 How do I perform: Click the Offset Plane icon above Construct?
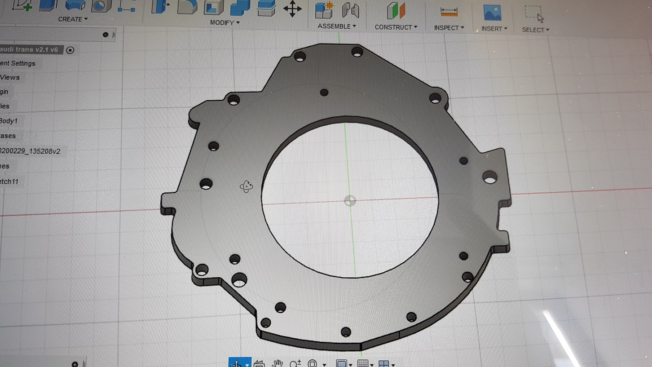[396, 11]
